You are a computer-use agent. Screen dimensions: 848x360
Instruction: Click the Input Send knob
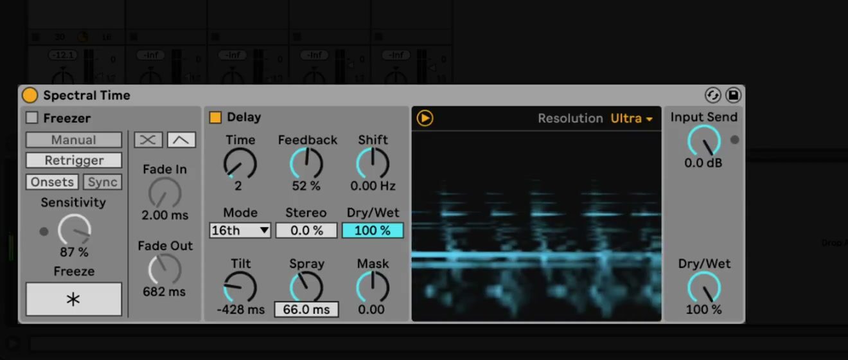click(703, 141)
